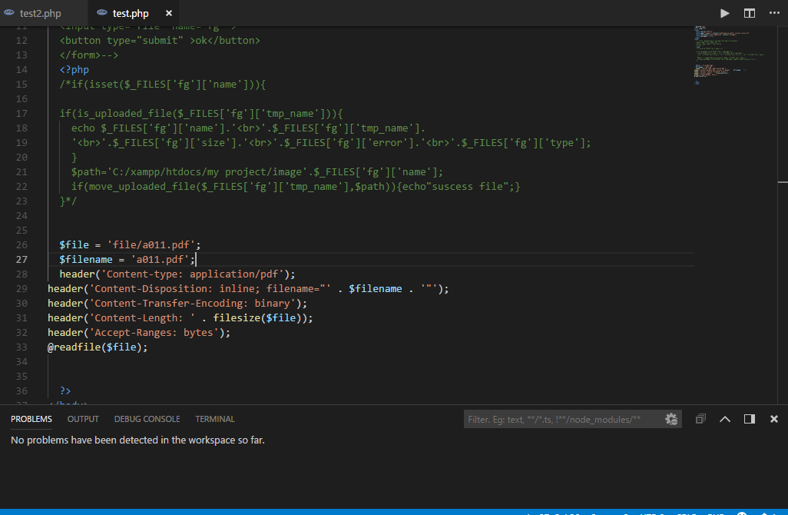Open the PROBLEMS panel tab
This screenshot has height=515, width=788.
[x=31, y=419]
